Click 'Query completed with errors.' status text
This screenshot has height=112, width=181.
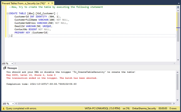(21, 108)
